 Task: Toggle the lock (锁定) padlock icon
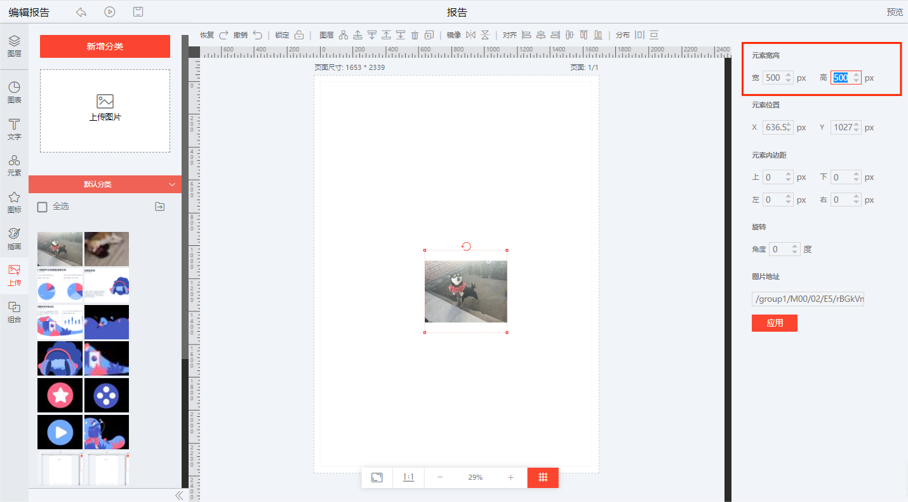pyautogui.click(x=299, y=35)
